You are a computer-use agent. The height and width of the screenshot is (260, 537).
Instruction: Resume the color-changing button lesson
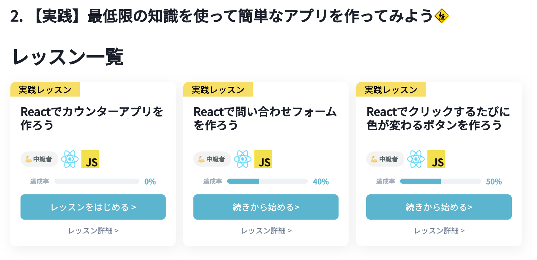(439, 207)
